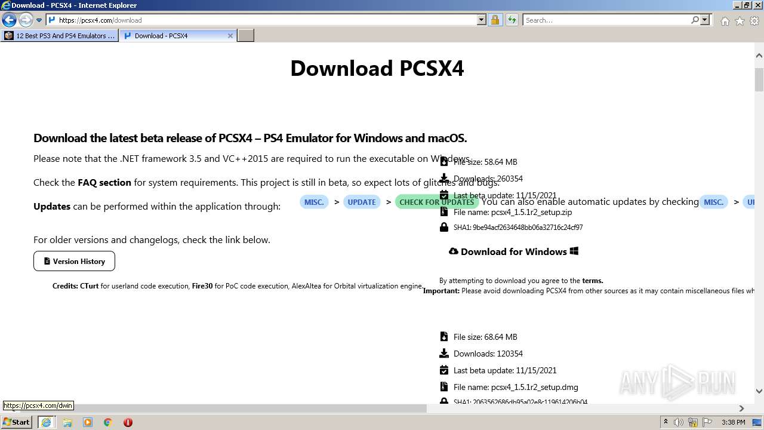Click the Download PCSX4 heading
Viewport: 764px width, 430px height.
tap(377, 68)
